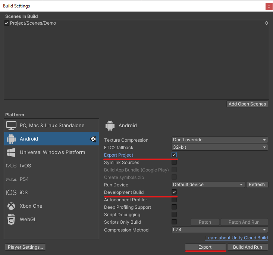273x255 pixels.
Task: Select the Project/Scenes/Demo scene row
Action: point(136,23)
